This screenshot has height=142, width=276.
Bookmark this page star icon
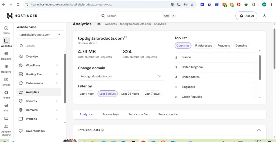click(x=192, y=5)
